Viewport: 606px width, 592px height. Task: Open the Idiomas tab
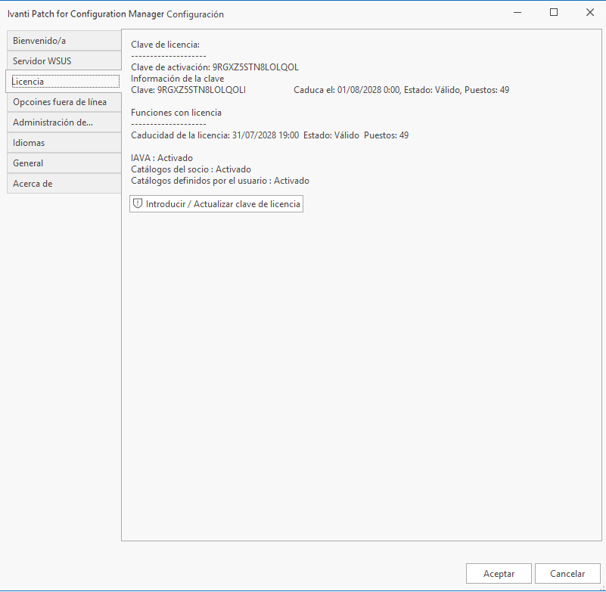(x=64, y=143)
